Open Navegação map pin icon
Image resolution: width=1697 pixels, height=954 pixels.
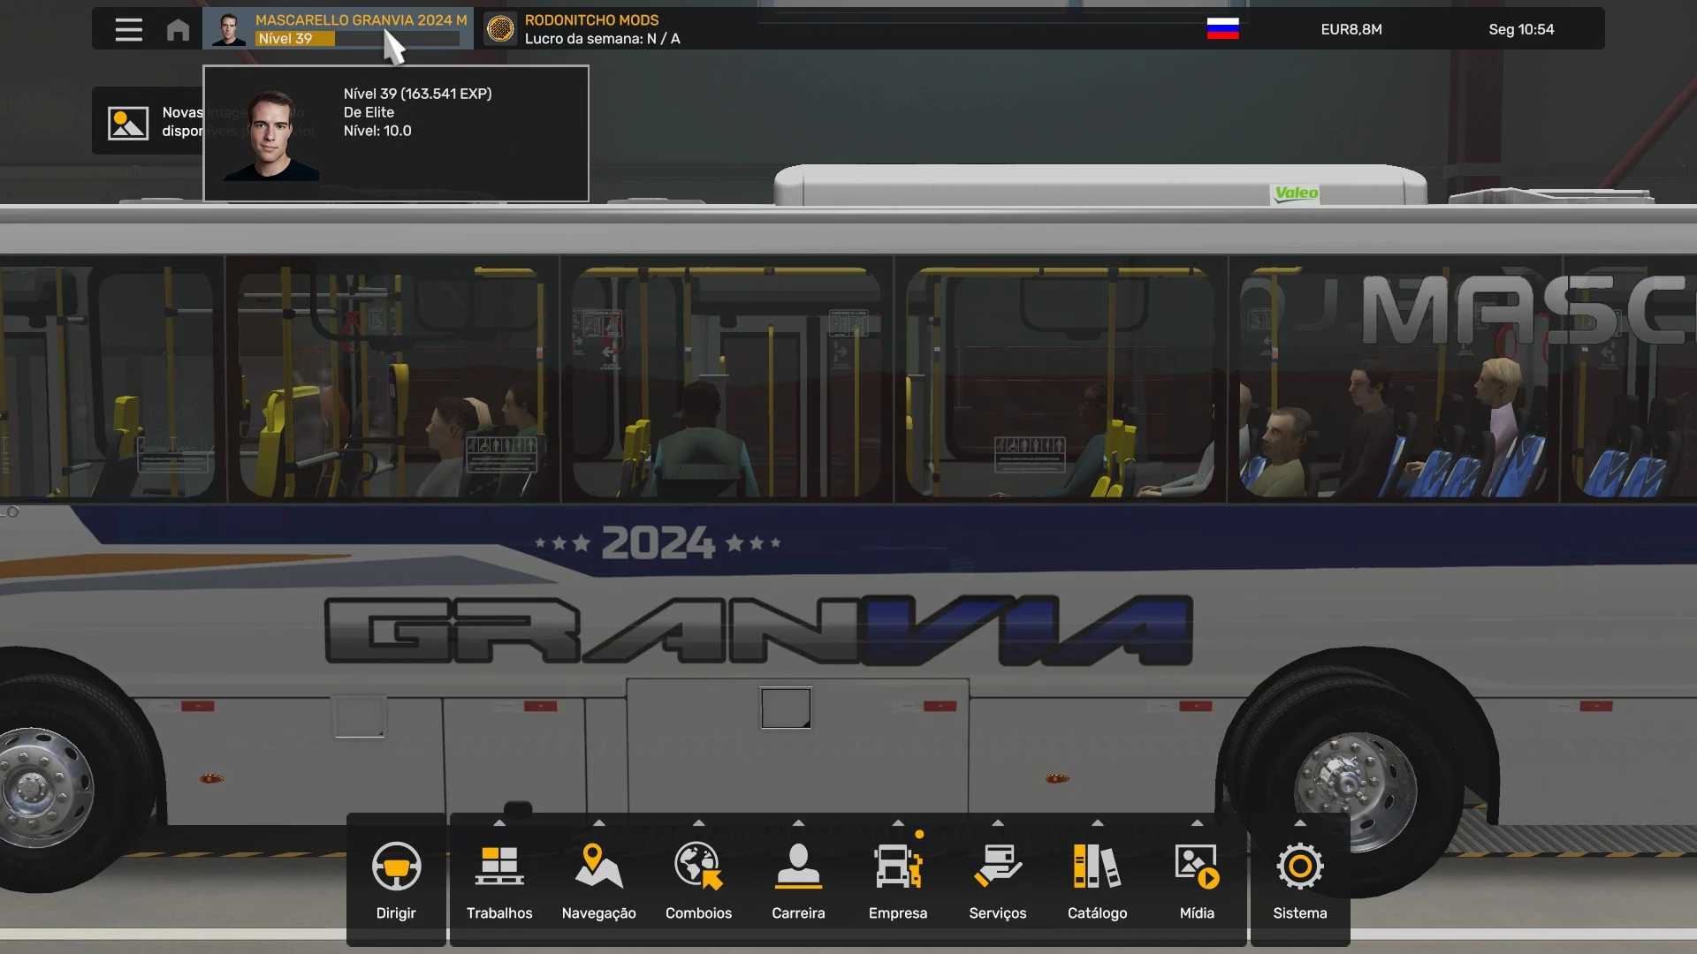pos(598,867)
